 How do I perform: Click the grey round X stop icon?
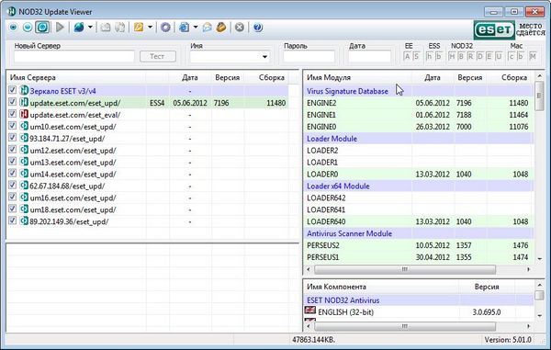(240, 27)
